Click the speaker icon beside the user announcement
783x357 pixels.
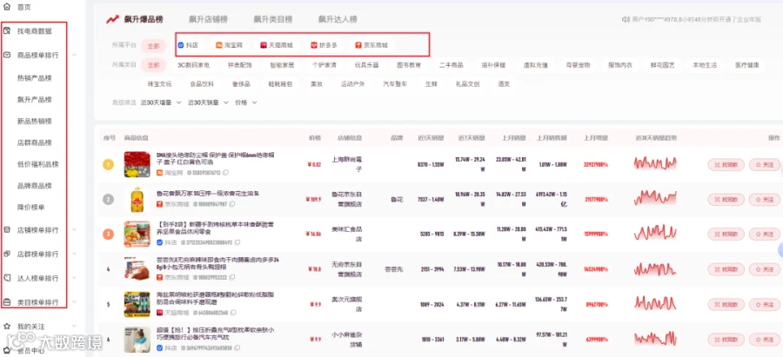coord(626,19)
